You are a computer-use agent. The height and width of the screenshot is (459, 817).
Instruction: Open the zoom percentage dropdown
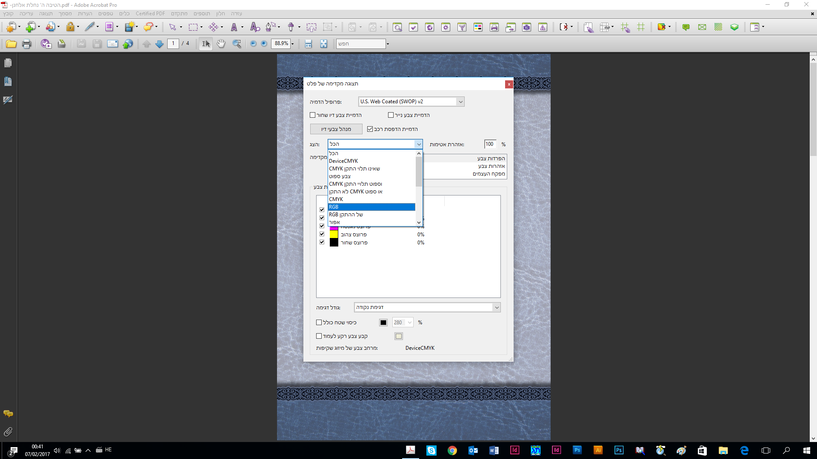pyautogui.click(x=292, y=44)
